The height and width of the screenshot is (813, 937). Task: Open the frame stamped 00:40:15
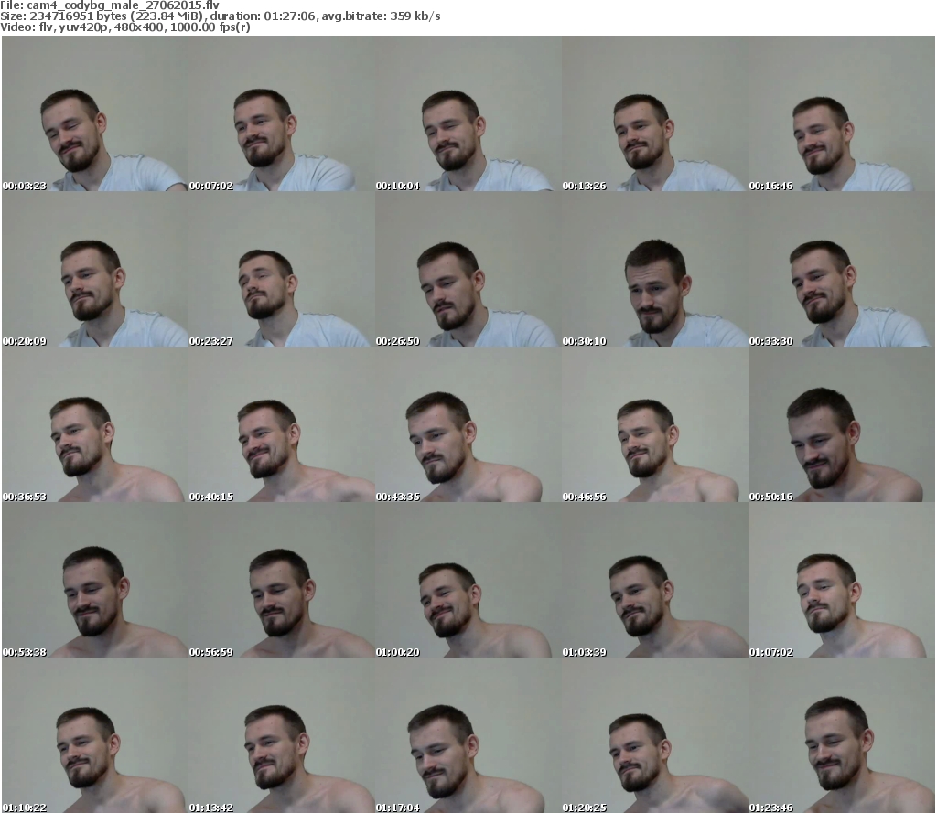tap(282, 424)
